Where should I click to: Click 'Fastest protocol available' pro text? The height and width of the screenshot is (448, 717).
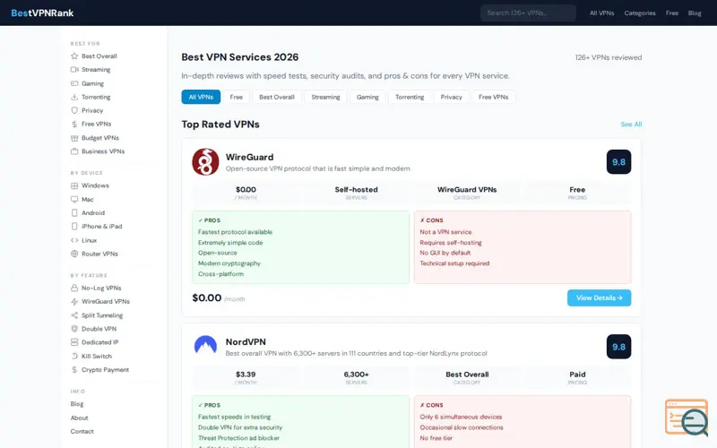pos(235,232)
